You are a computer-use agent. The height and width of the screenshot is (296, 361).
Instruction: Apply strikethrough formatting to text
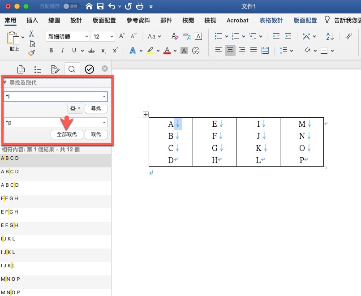(x=92, y=51)
